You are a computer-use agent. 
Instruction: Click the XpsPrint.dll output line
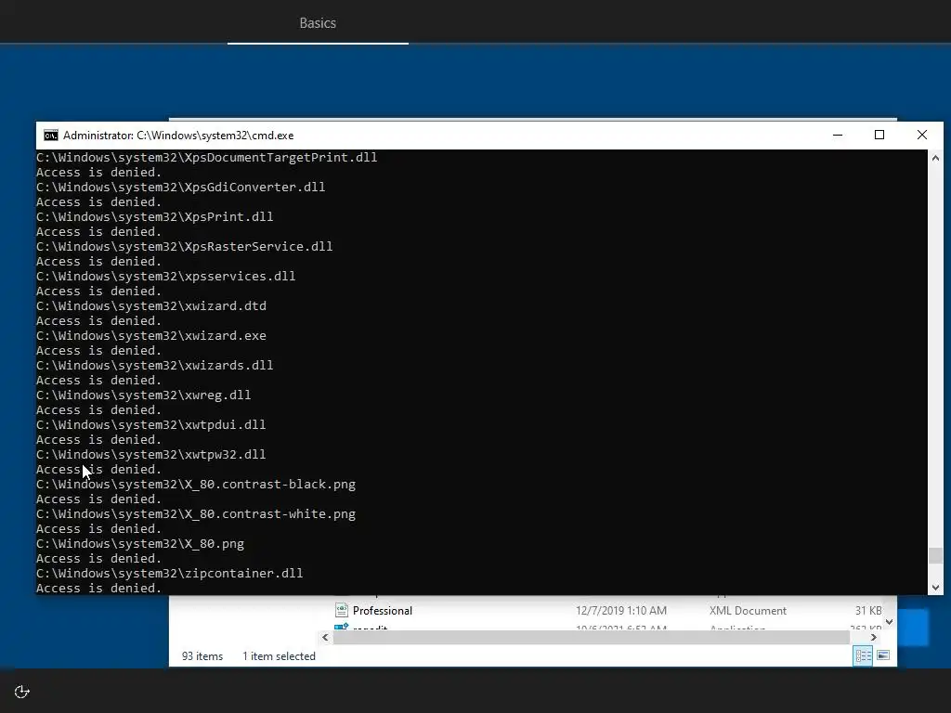pos(155,217)
